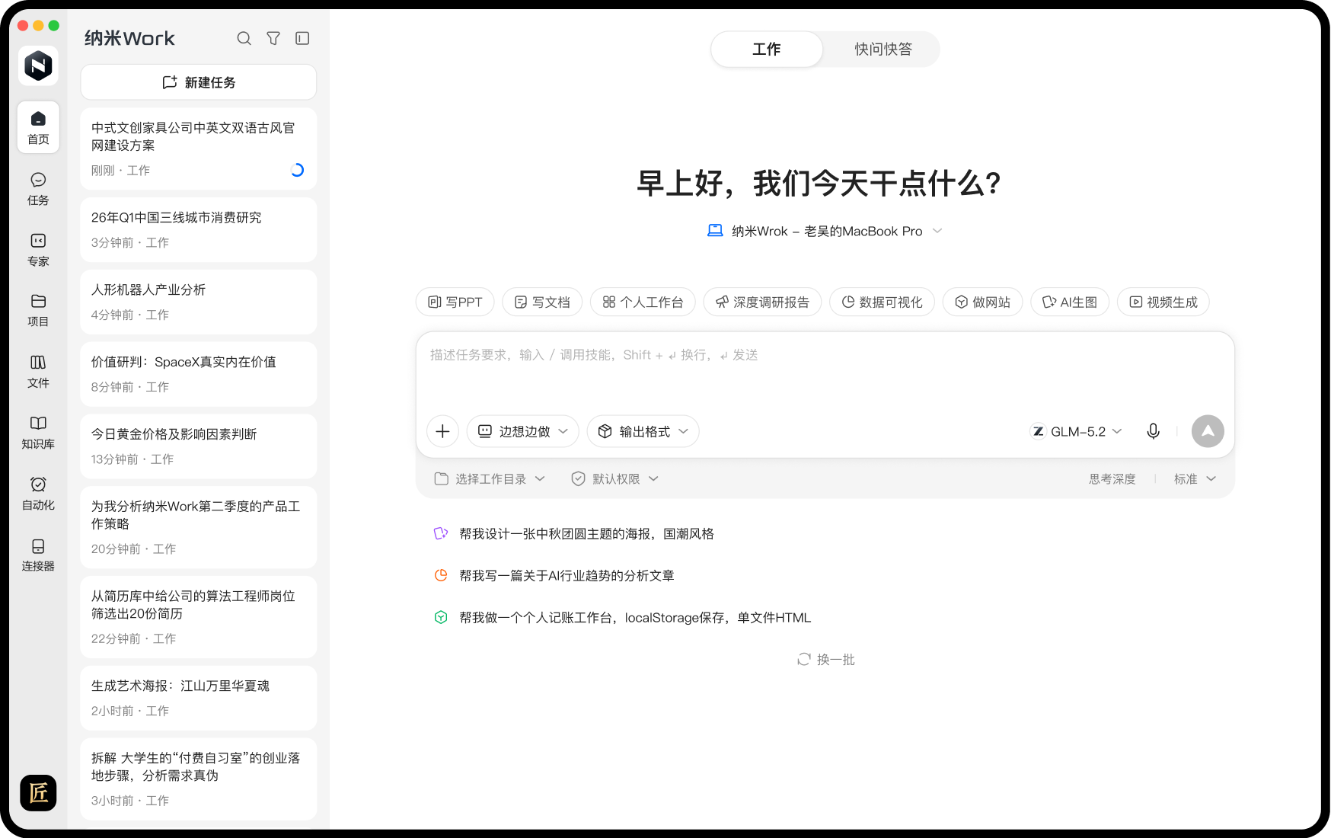The height and width of the screenshot is (838, 1331).
Task: Open task 拆解 大学生的付费自习室 创业落地步骤
Action: click(x=199, y=779)
